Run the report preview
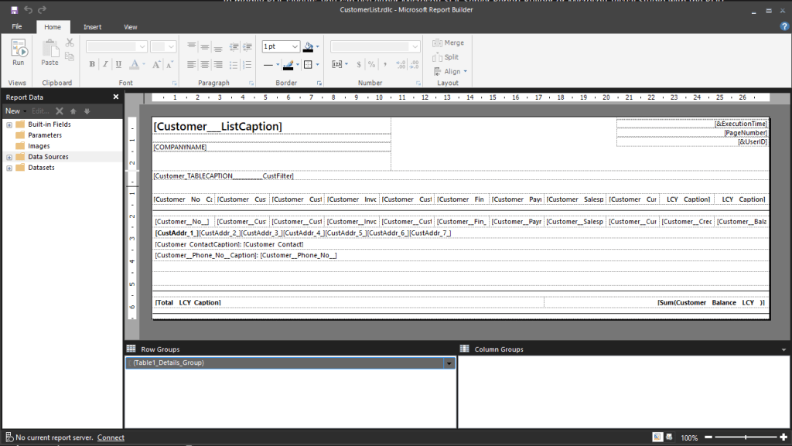Viewport: 792px width, 446px height. click(x=18, y=52)
